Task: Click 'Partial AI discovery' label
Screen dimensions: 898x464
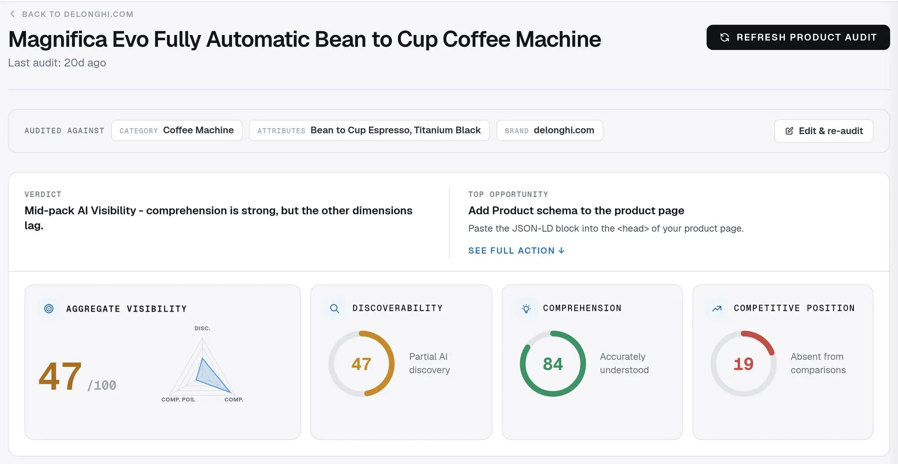Action: click(x=429, y=363)
